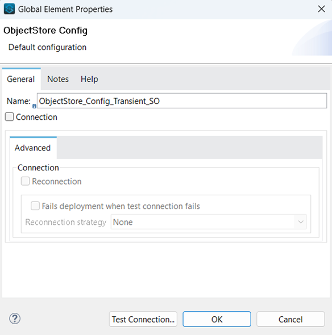Click the Connection group label
This screenshot has width=332, height=335.
38,167
